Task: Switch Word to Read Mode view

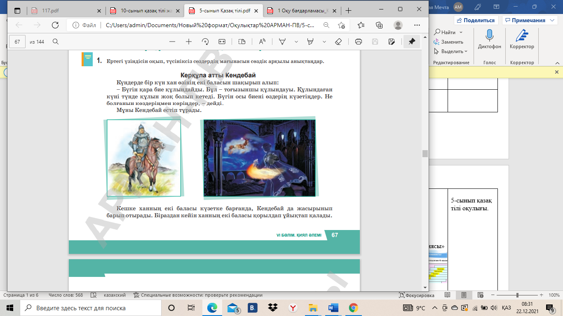Action: (448, 295)
